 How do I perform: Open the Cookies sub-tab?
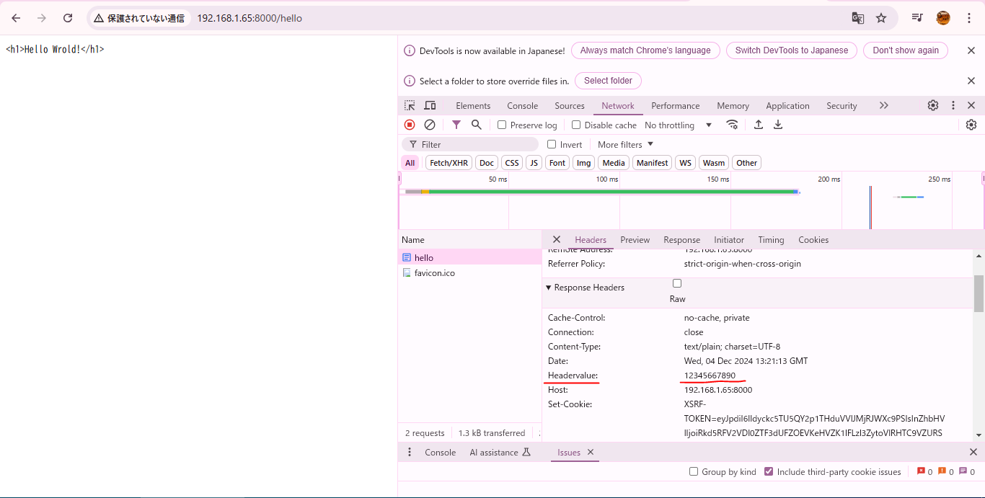pyautogui.click(x=813, y=239)
